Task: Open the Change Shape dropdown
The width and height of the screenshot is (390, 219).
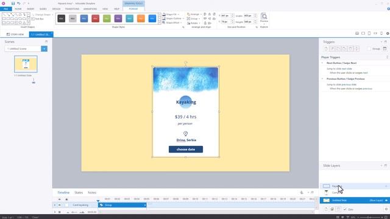Action: pyautogui.click(x=42, y=15)
